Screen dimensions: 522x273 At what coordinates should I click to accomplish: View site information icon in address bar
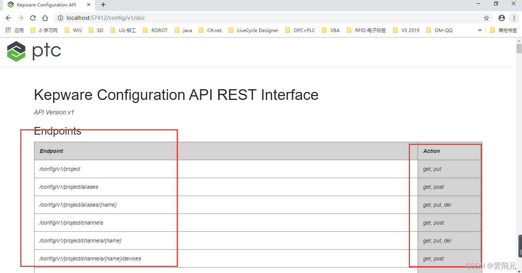pos(60,18)
